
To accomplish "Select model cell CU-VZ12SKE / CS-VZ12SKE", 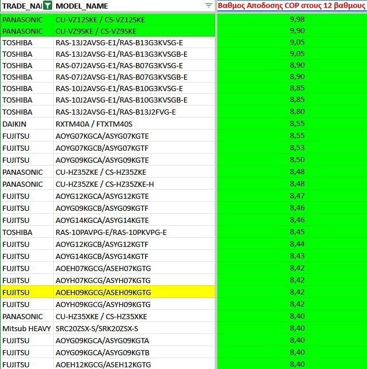I will 100,19.
